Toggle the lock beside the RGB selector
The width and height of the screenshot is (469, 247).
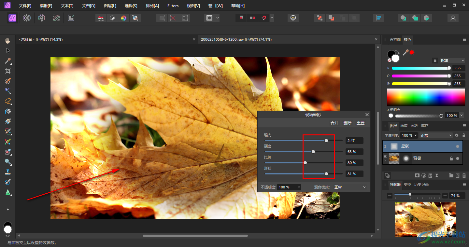click(435, 61)
